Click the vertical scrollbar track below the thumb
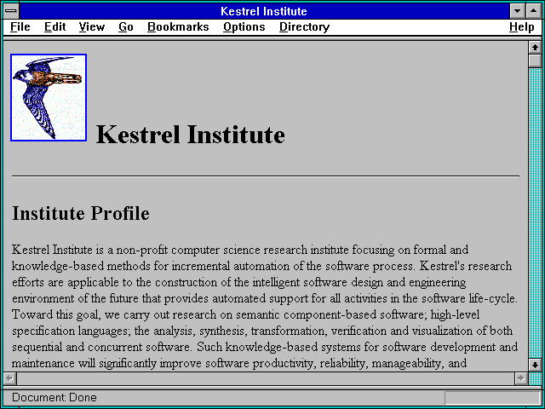This screenshot has width=545, height=409. pos(535,213)
